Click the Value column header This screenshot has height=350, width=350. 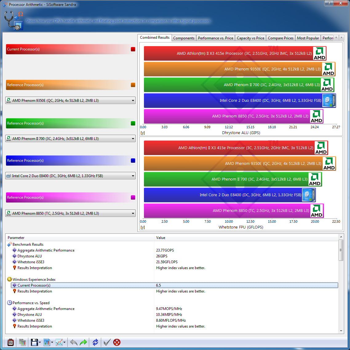(246, 238)
